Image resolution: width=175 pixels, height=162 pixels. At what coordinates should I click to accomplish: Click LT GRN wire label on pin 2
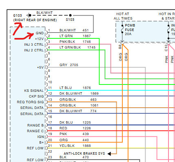[66, 36]
